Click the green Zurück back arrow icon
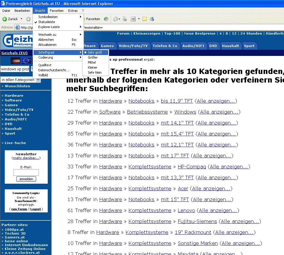This screenshot has width=284, height=255. tap(4, 19)
